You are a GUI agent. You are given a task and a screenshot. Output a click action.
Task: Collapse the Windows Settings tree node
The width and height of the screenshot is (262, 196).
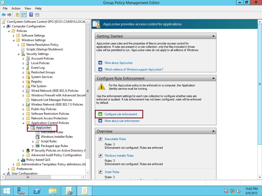tap(14, 40)
